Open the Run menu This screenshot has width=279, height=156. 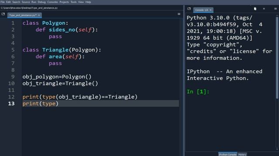34,2
